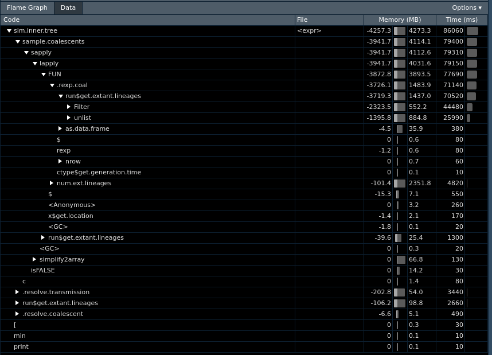
Task: Click the Memory (MB) column header
Action: tap(400, 19)
